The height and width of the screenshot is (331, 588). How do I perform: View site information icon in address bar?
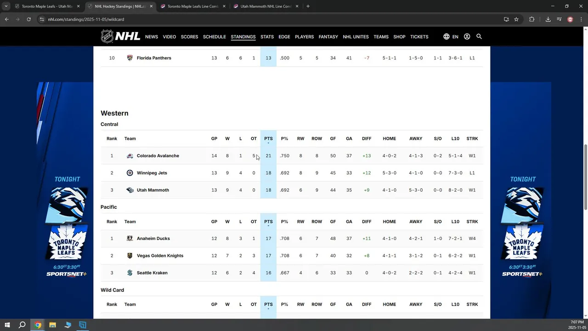pos(42,19)
